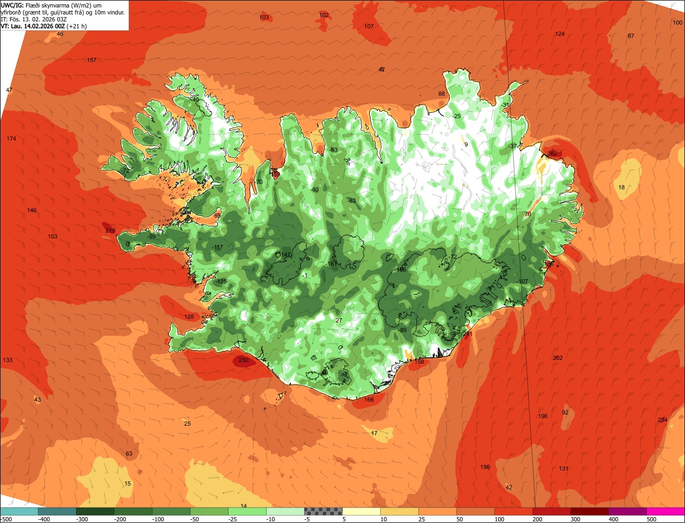Click the '133' value at the left edge

[7, 360]
